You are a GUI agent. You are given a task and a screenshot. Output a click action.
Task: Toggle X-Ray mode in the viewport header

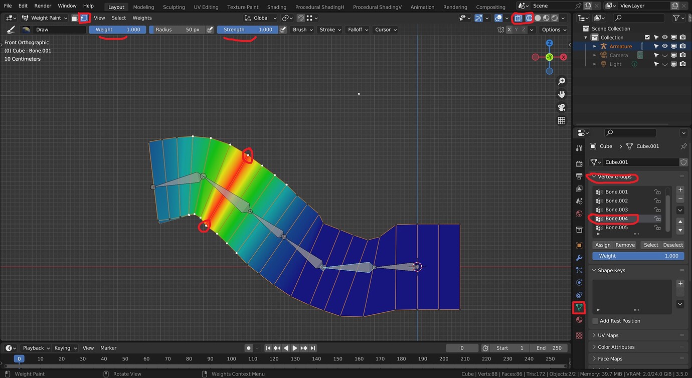click(x=518, y=18)
